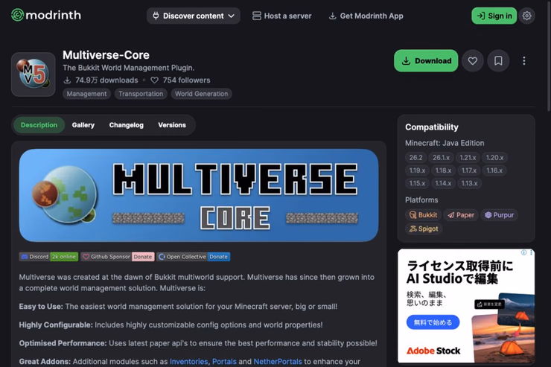Image resolution: width=551 pixels, height=367 pixels.
Task: Select the 1.17.x version chip
Action: point(469,170)
